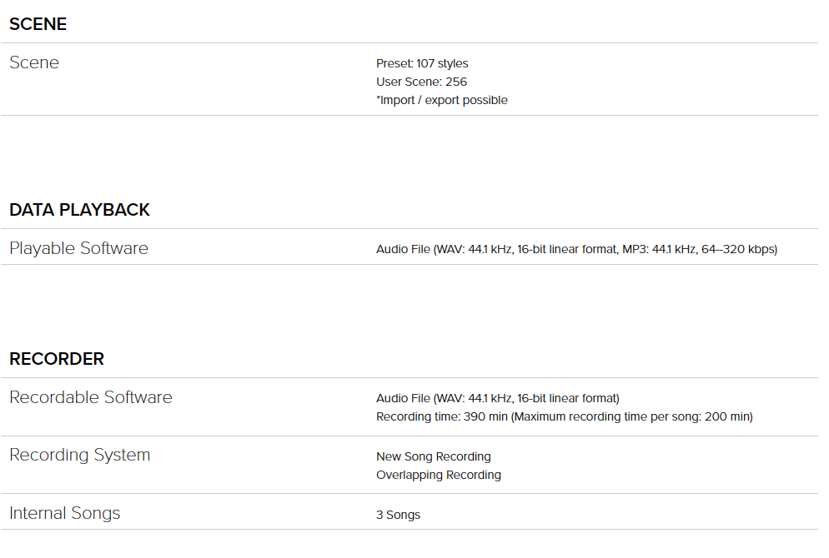Select the Recording System label
This screenshot has width=829, height=558.
click(80, 455)
